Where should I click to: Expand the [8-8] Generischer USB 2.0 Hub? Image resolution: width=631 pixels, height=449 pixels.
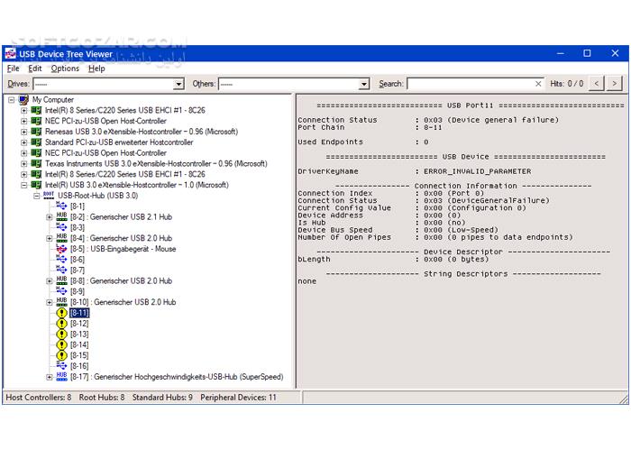tap(49, 281)
